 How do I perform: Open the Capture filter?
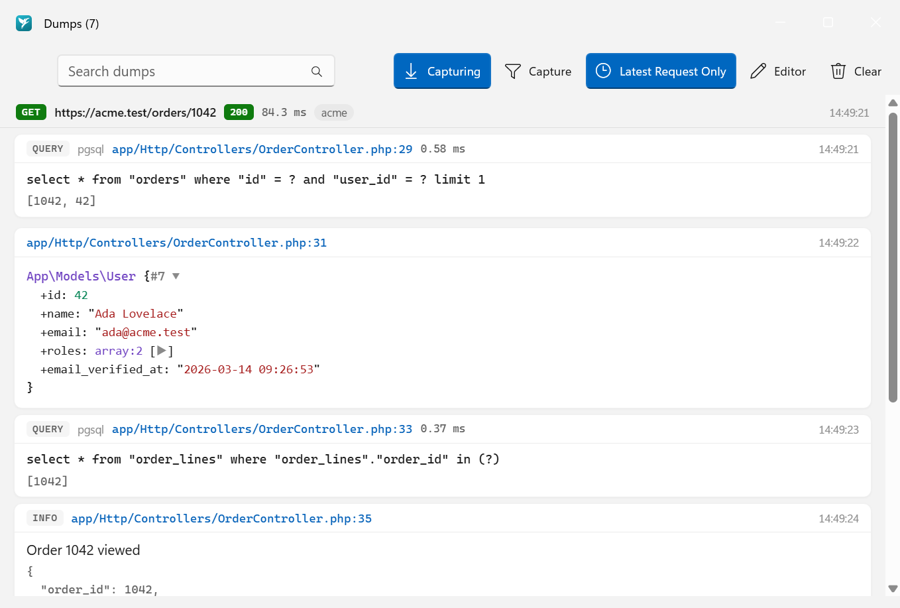[538, 71]
